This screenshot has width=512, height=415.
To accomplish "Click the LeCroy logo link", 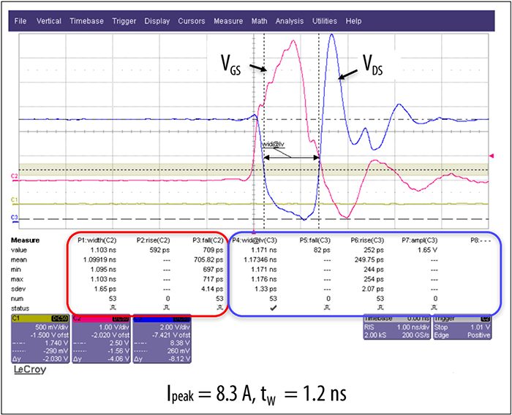I will 30,370.
